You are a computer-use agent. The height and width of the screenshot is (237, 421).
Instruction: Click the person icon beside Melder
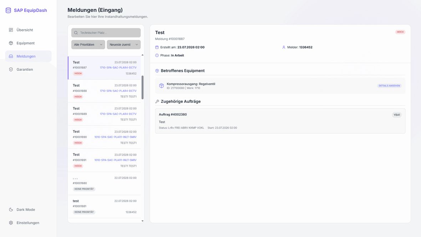click(284, 47)
